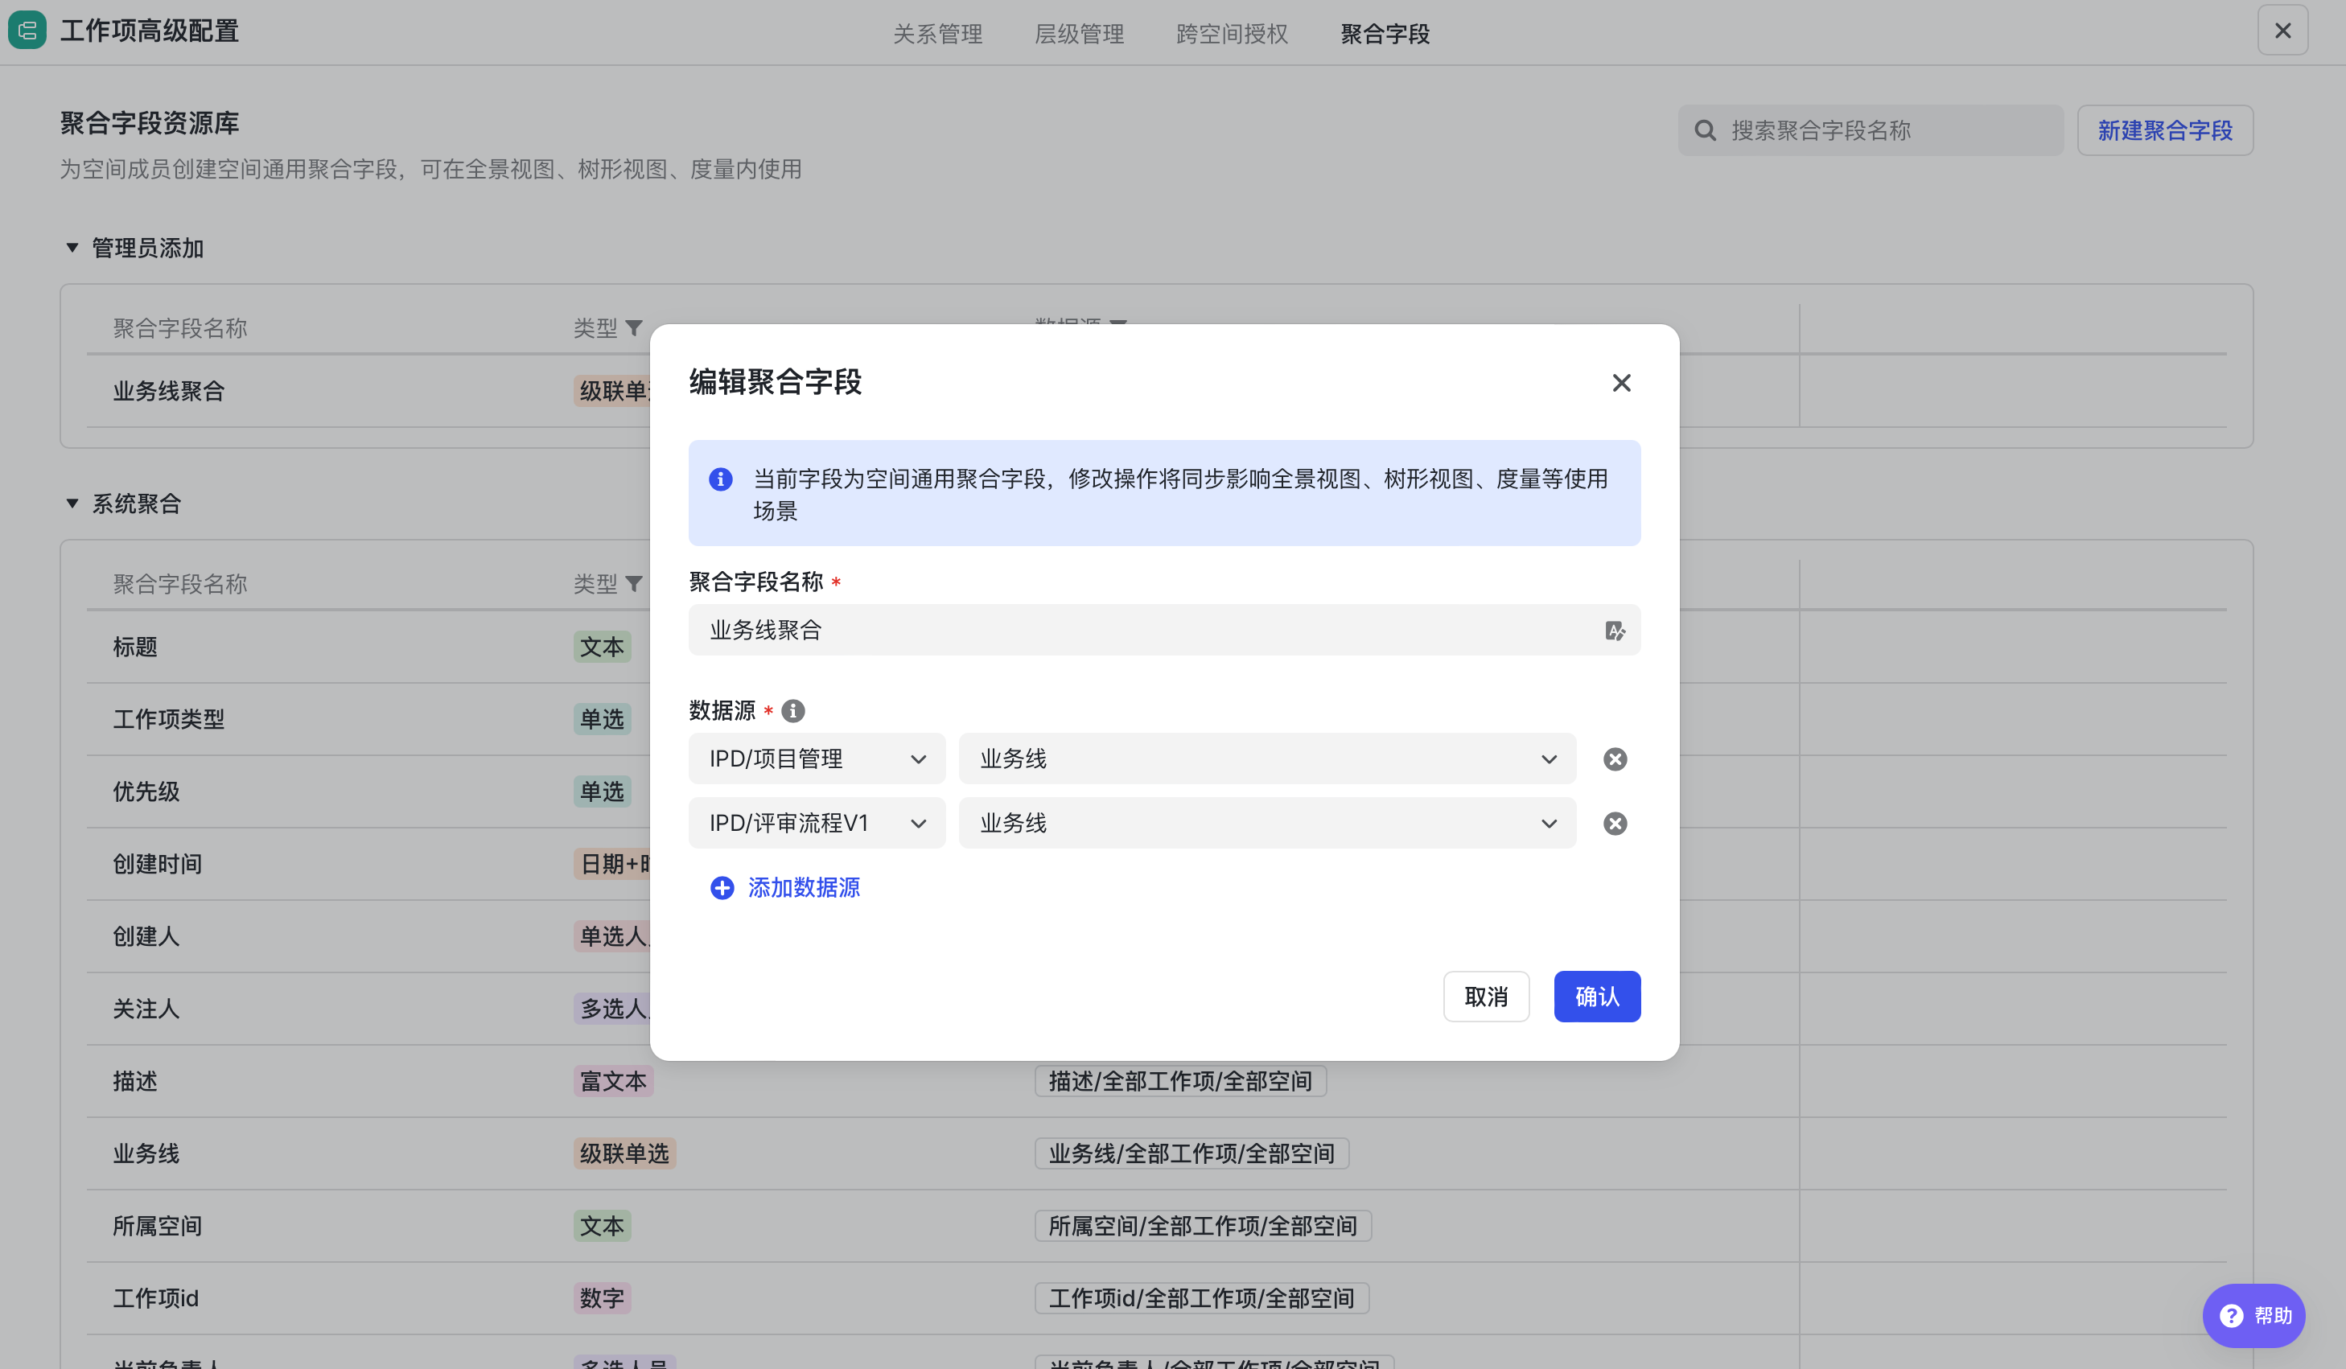Click the 单选 tag in 工作项类型 row

602,718
